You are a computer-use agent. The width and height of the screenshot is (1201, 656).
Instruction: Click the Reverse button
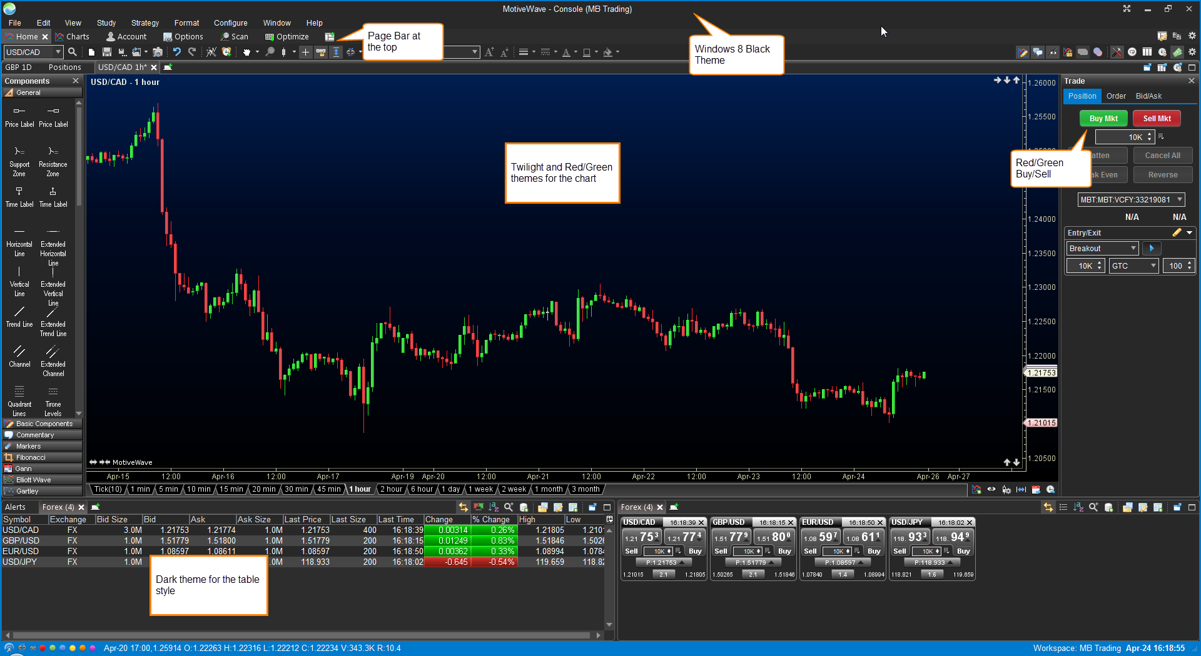[1162, 175]
